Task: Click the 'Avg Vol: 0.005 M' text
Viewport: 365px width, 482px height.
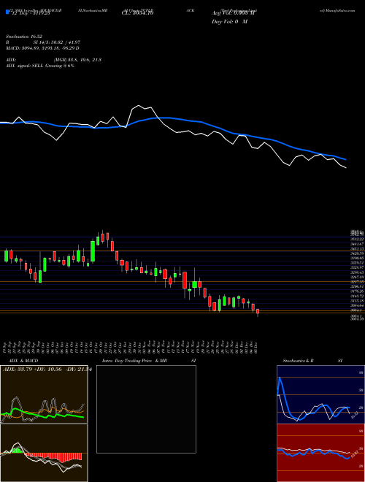Action: 233,13
